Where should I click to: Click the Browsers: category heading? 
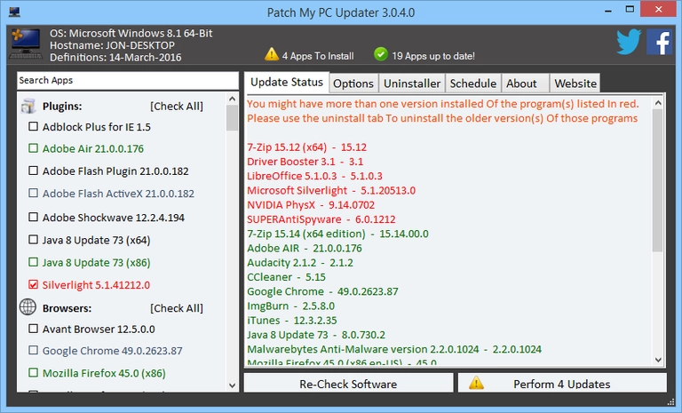coord(67,308)
